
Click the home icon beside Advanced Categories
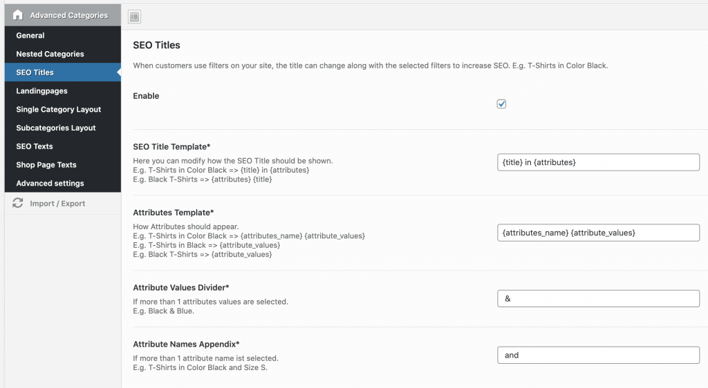point(18,14)
